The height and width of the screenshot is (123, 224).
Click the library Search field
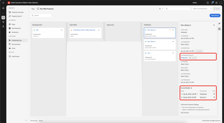pos(41,16)
